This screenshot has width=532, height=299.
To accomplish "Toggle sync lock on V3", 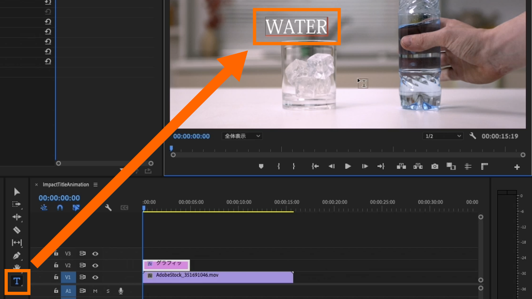I will (82, 253).
